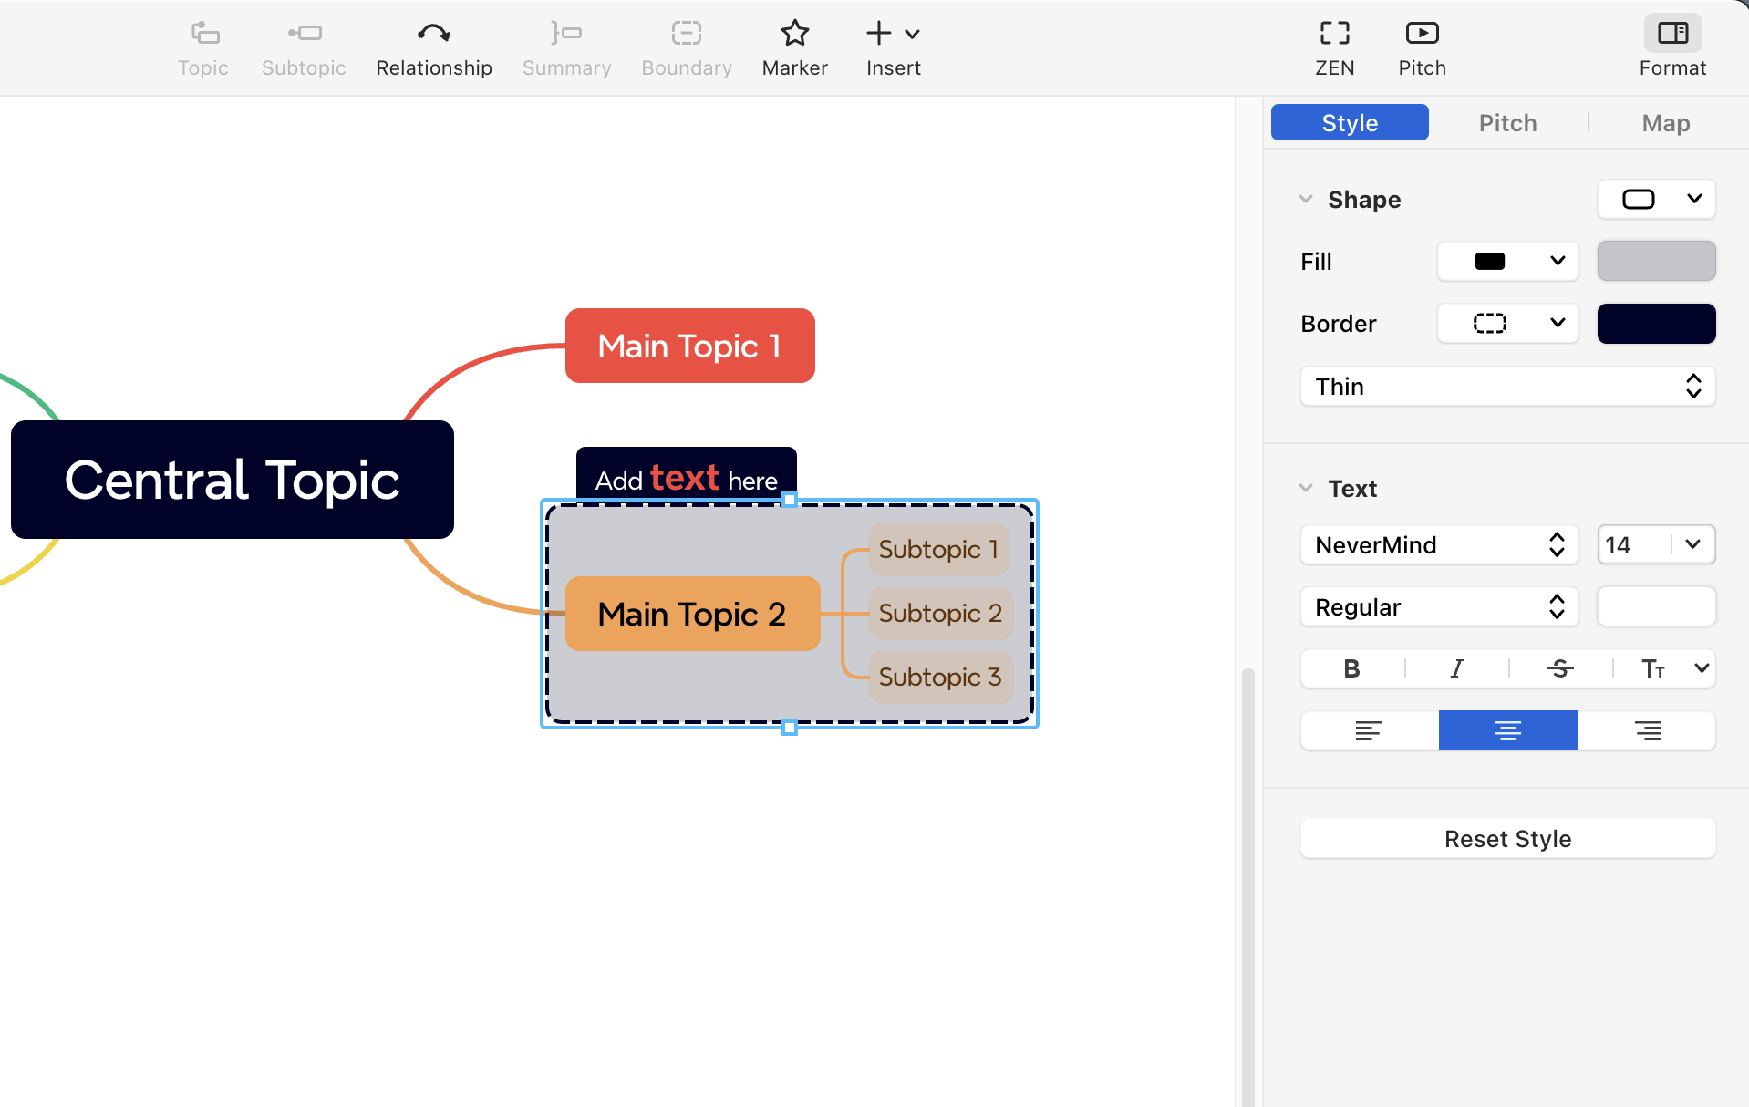This screenshot has width=1749, height=1107.
Task: Switch to the Pitch tab in sidebar
Action: pyautogui.click(x=1507, y=123)
